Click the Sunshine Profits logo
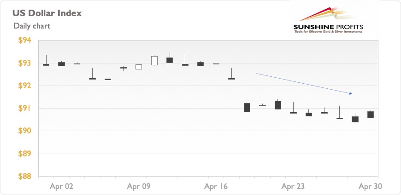 tap(328, 20)
